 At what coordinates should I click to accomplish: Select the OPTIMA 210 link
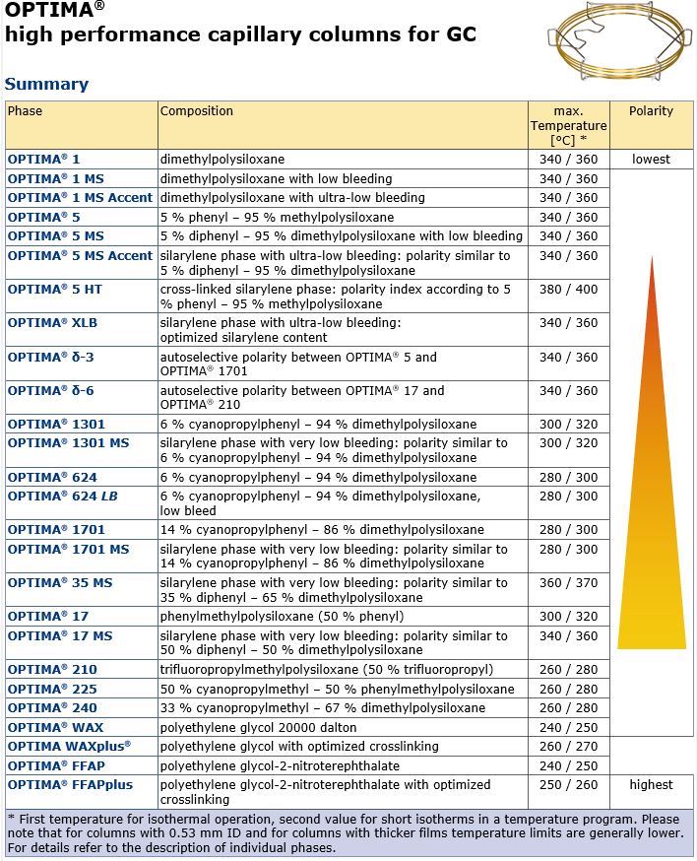click(53, 670)
